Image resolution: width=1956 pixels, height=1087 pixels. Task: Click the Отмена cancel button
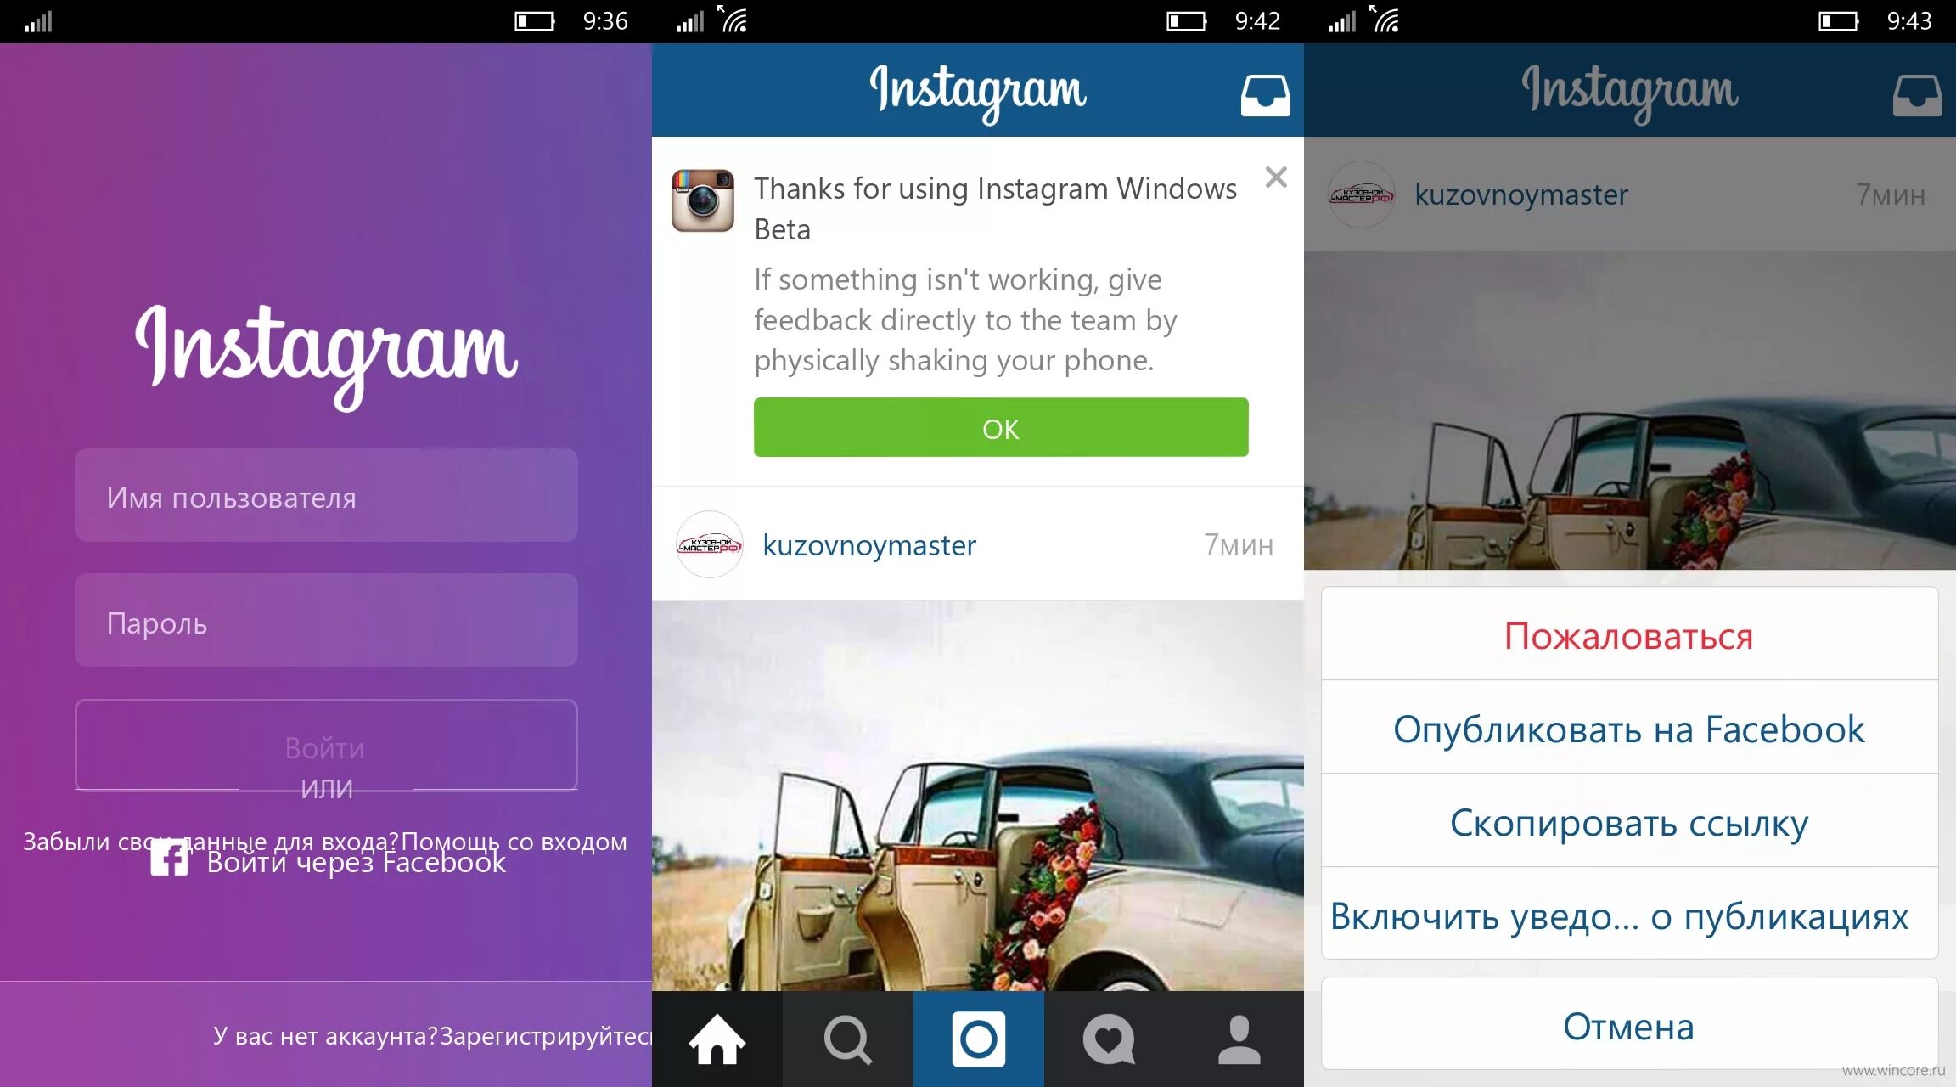point(1629,1024)
